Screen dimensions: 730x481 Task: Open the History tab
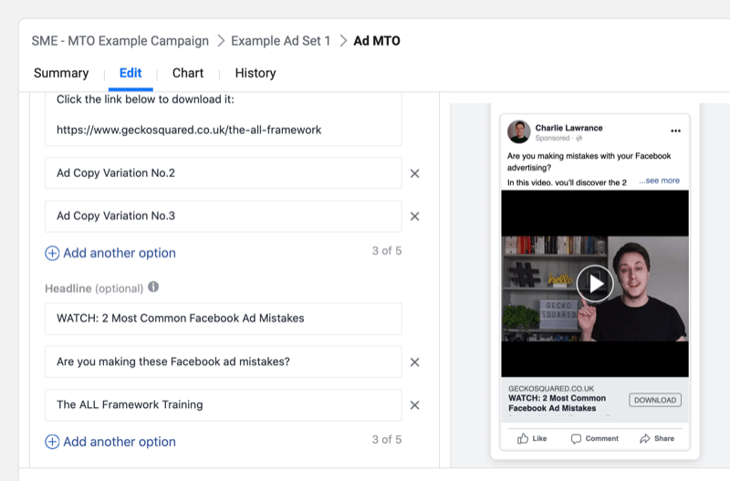pyautogui.click(x=255, y=73)
